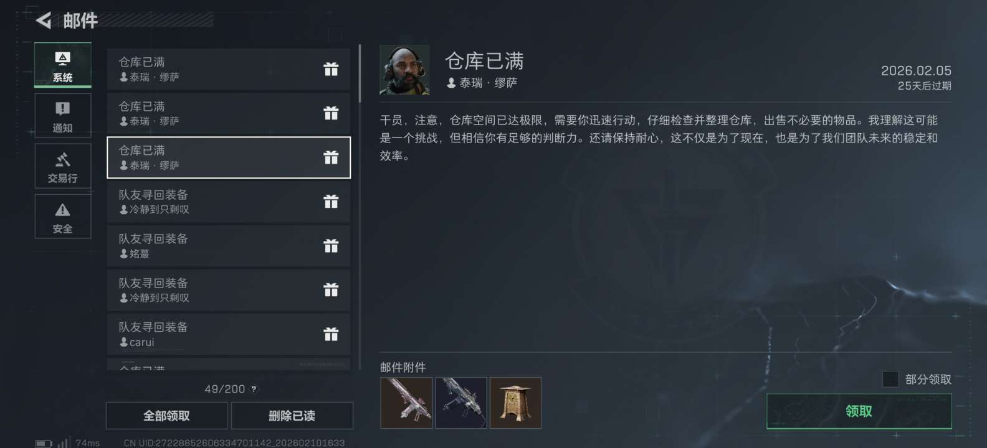This screenshot has height=448, width=987.
Task: Switch to the 通知 tab
Action: tap(62, 116)
